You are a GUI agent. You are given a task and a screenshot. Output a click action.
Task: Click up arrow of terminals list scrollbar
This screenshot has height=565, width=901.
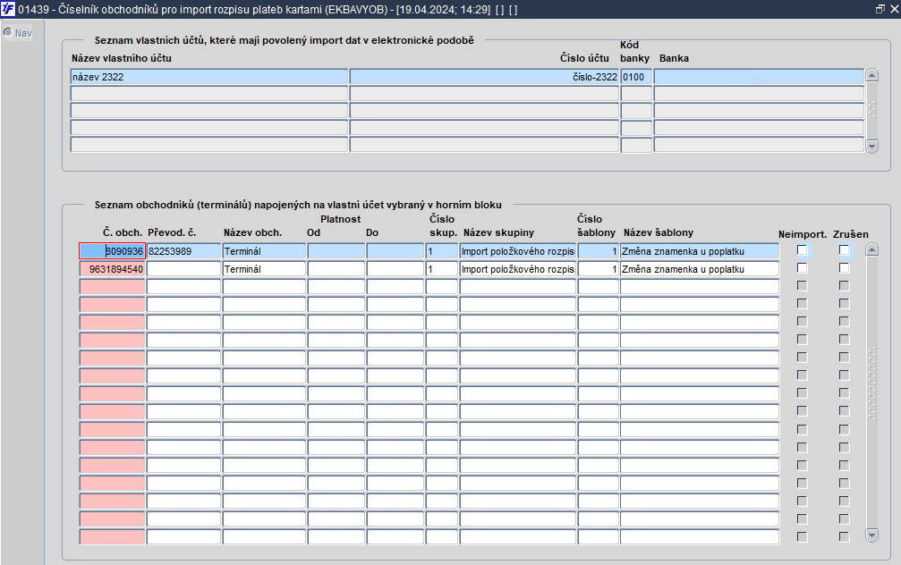(x=871, y=249)
